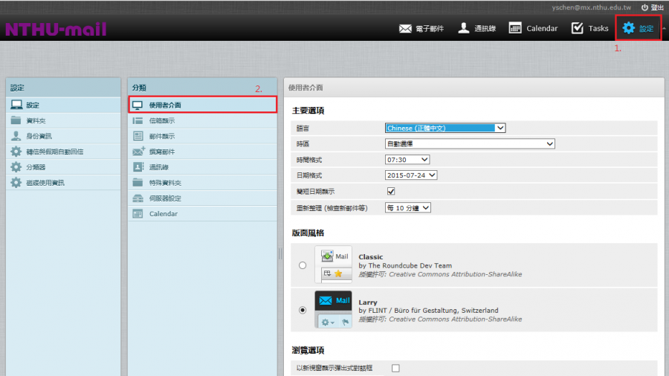The image size is (669, 376).
Task: Click the NTHU-mail logo
Action: coord(56,30)
